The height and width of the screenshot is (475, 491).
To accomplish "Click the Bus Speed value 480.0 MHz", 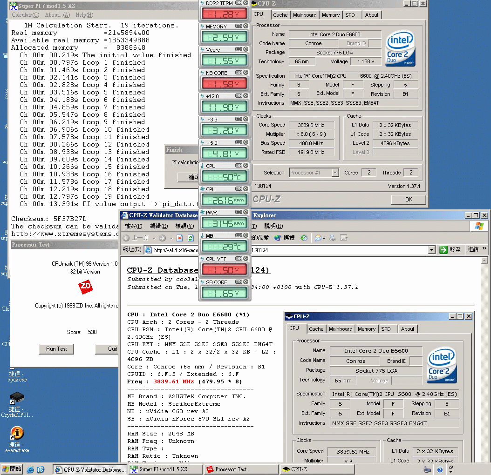I will (311, 143).
